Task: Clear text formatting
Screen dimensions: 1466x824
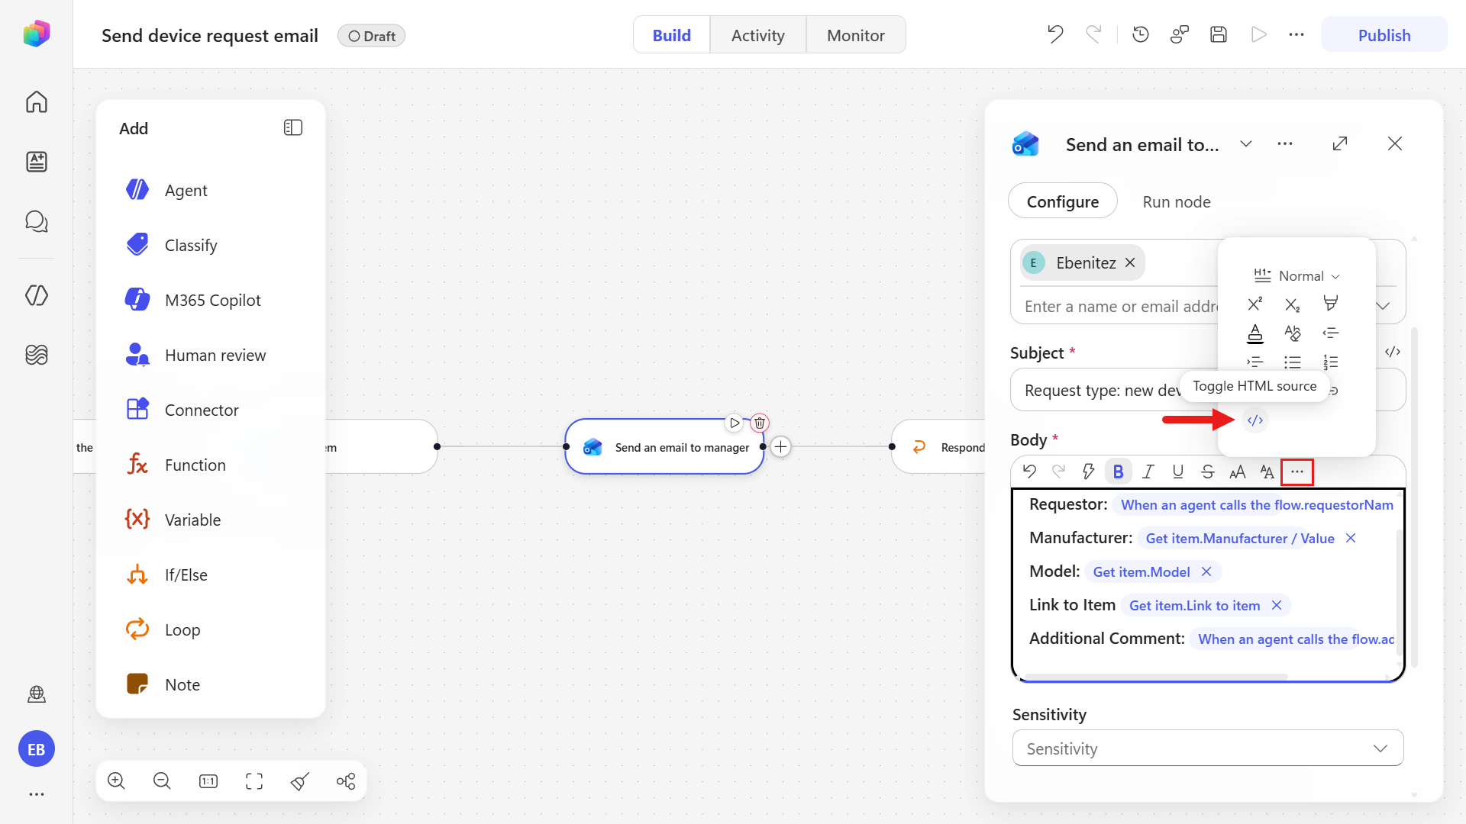Action: (1293, 333)
